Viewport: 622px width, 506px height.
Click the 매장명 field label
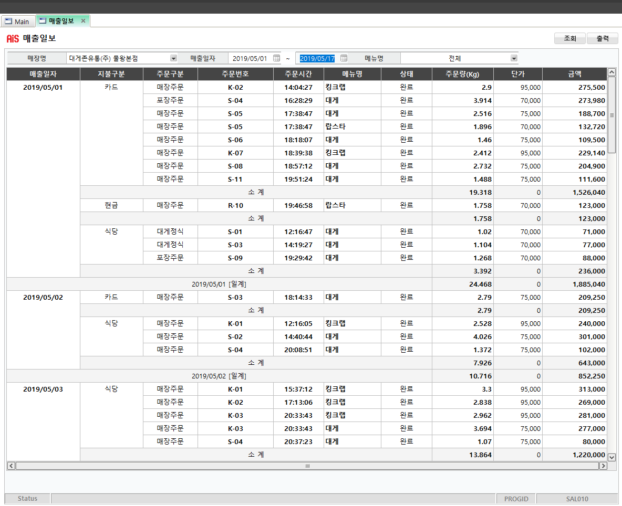[37, 58]
